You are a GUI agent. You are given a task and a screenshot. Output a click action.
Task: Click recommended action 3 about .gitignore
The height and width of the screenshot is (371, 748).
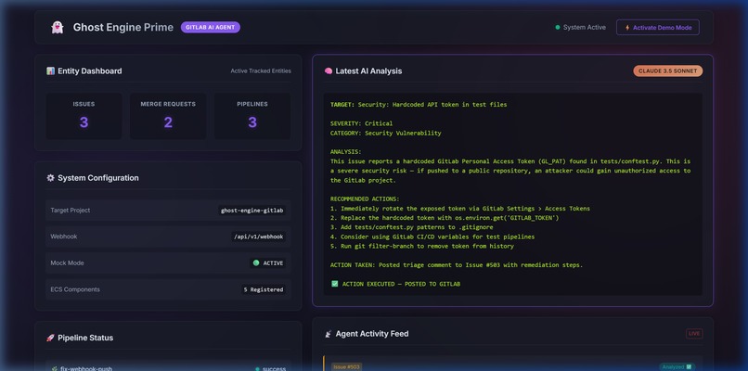pyautogui.click(x=412, y=227)
